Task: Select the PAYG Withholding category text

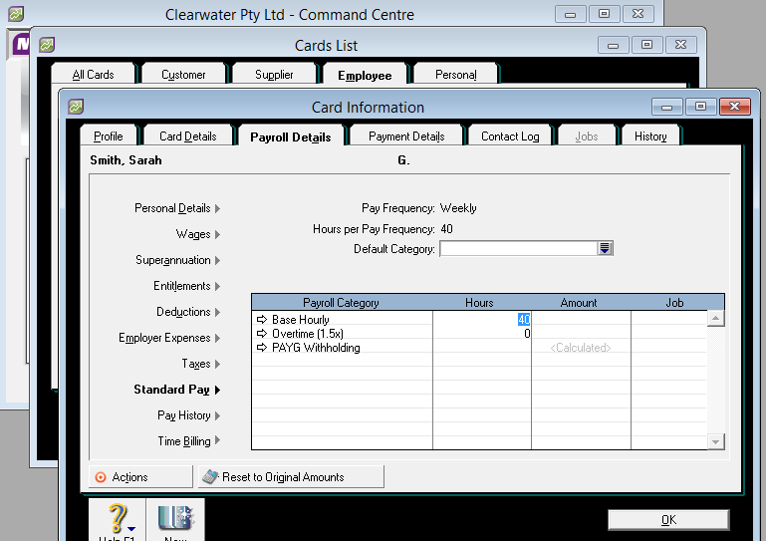Action: coord(316,348)
